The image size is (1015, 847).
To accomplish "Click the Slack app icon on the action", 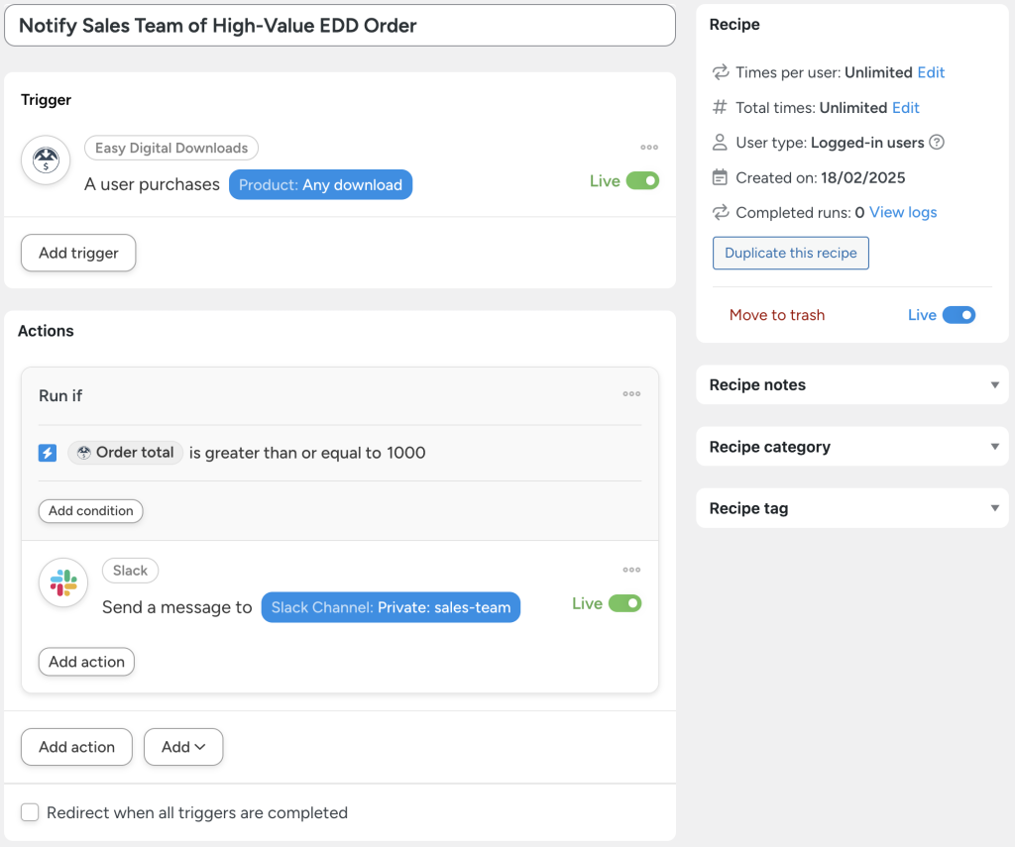I will point(62,583).
